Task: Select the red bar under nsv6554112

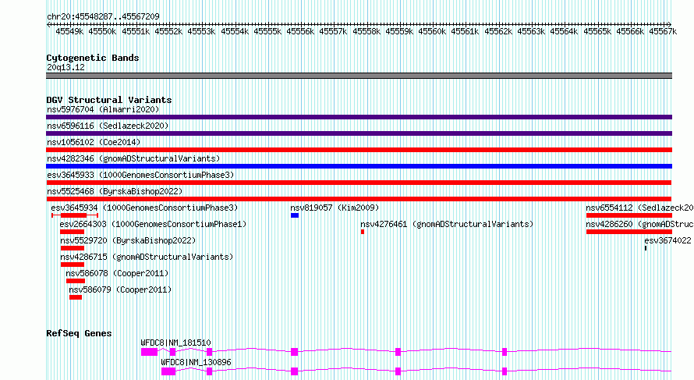Action: click(x=629, y=215)
